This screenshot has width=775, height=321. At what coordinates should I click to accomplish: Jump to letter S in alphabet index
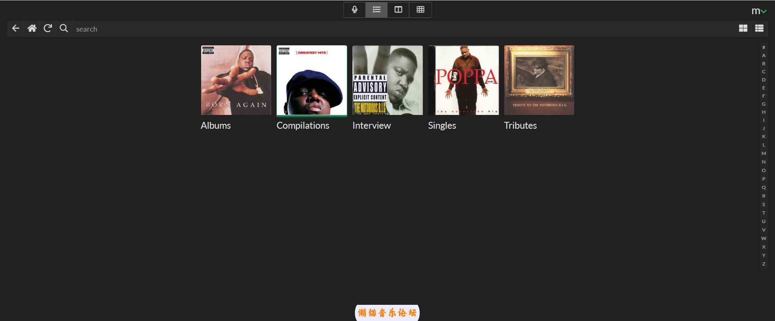[x=764, y=204]
